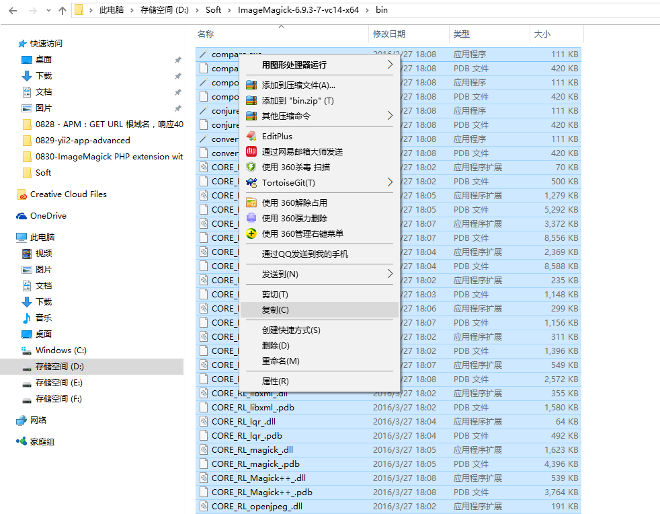Select 删除(D) in the context menu
660x514 pixels.
pyautogui.click(x=319, y=346)
